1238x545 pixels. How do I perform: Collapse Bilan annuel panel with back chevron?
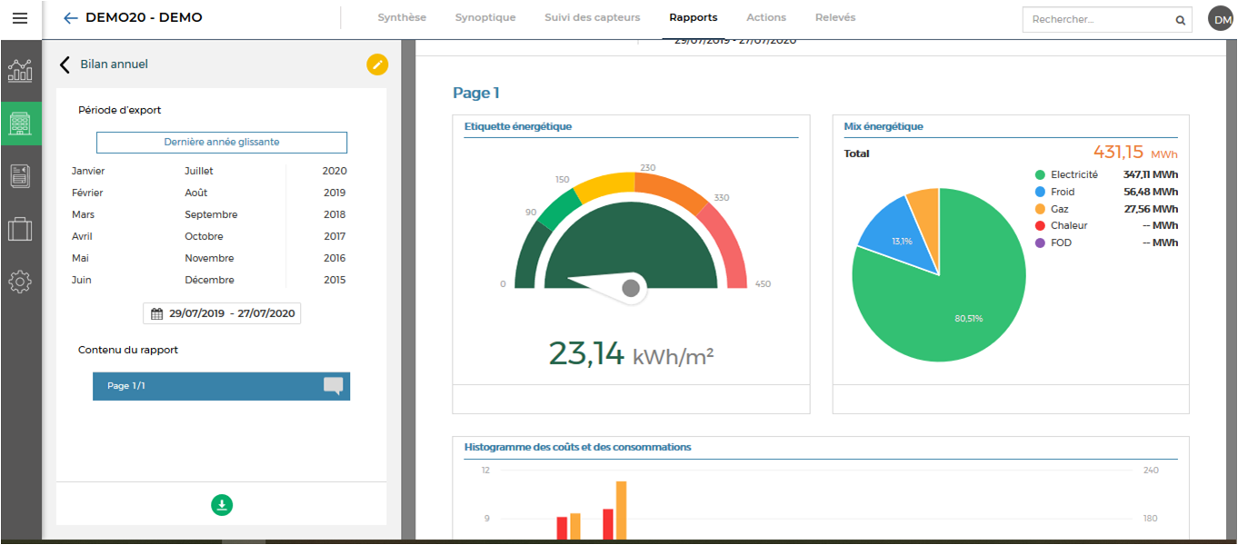click(x=65, y=64)
